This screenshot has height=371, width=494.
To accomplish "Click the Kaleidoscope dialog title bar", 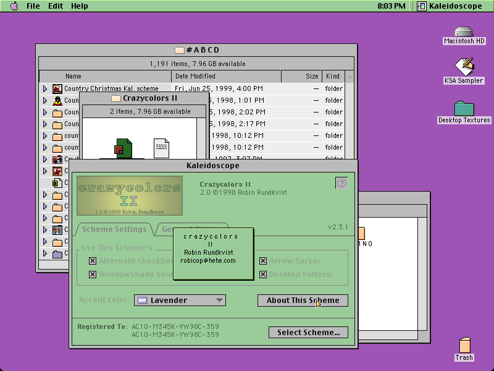I will coord(213,166).
